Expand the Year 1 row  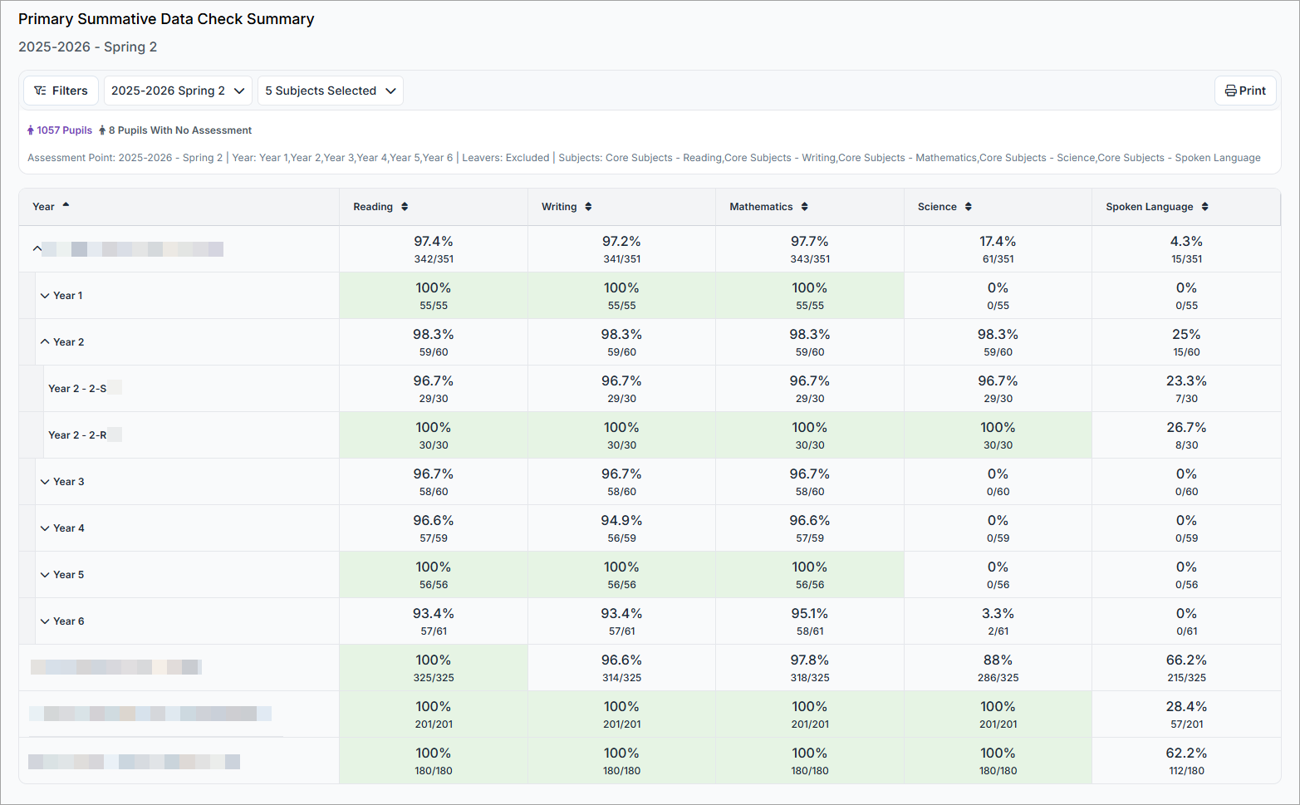point(45,296)
